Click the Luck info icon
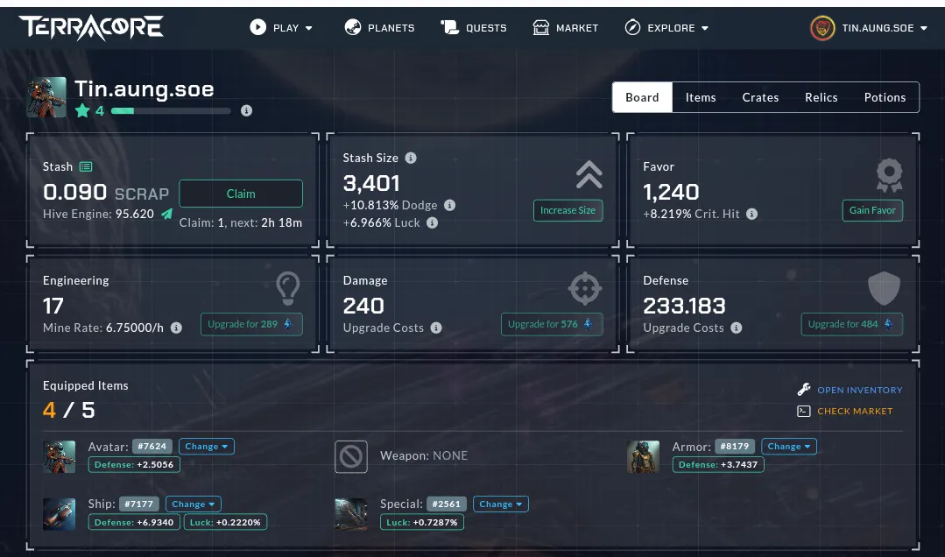The height and width of the screenshot is (557, 945). click(x=432, y=222)
